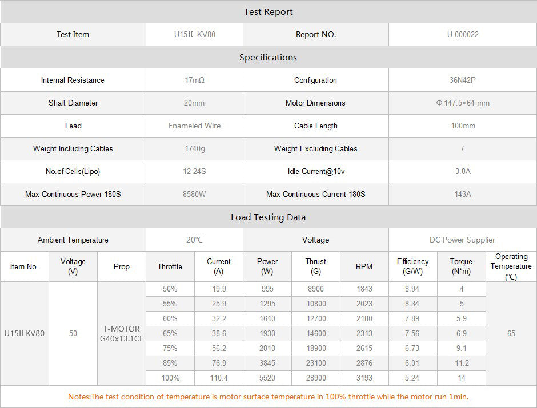Click the 143A max continuous current
Image resolution: width=537 pixels, height=408 pixels.
[x=463, y=194]
